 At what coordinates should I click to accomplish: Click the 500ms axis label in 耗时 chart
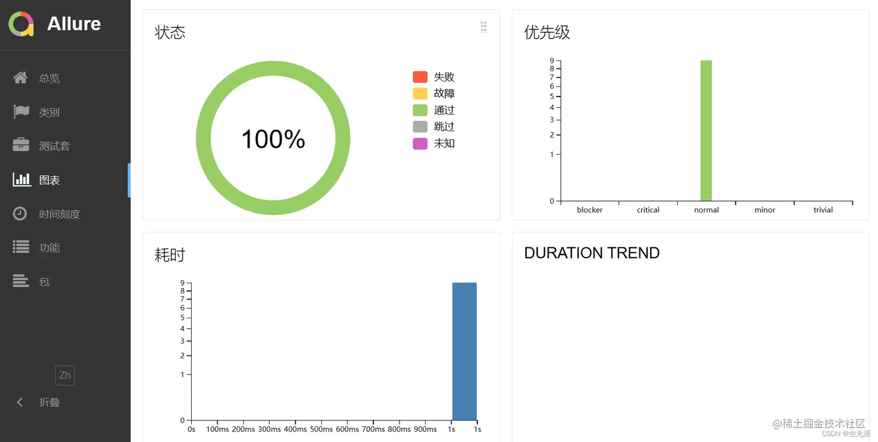(x=321, y=429)
